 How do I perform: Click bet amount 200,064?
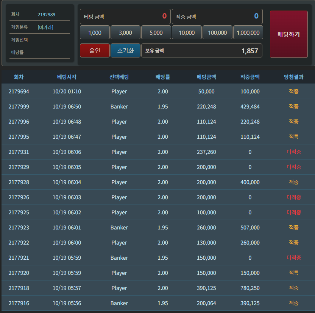point(206,303)
